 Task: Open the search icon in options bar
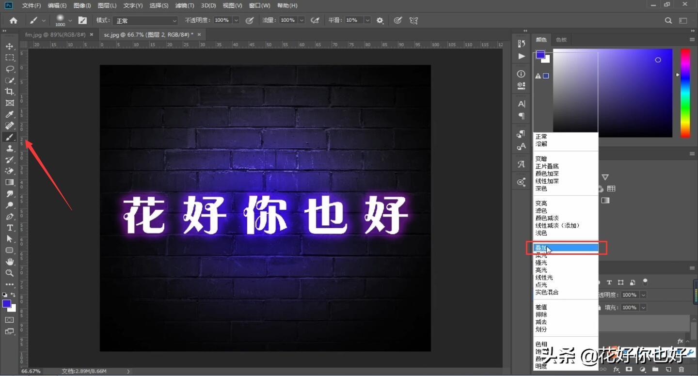click(x=668, y=20)
